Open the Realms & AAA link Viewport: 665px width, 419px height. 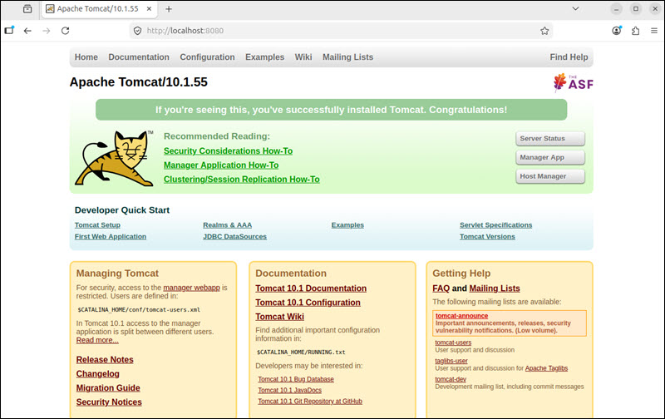(227, 225)
